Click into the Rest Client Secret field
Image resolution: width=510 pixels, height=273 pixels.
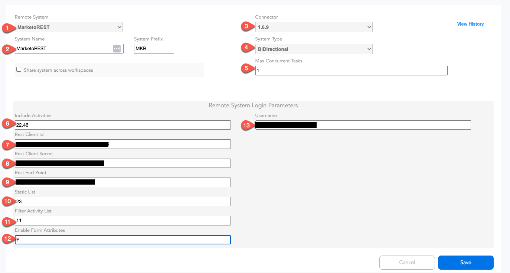pyautogui.click(x=123, y=163)
